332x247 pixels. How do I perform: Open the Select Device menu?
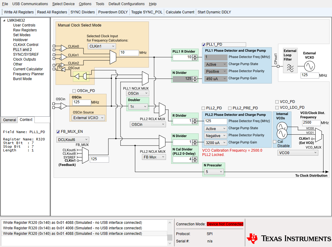coord(63,4)
